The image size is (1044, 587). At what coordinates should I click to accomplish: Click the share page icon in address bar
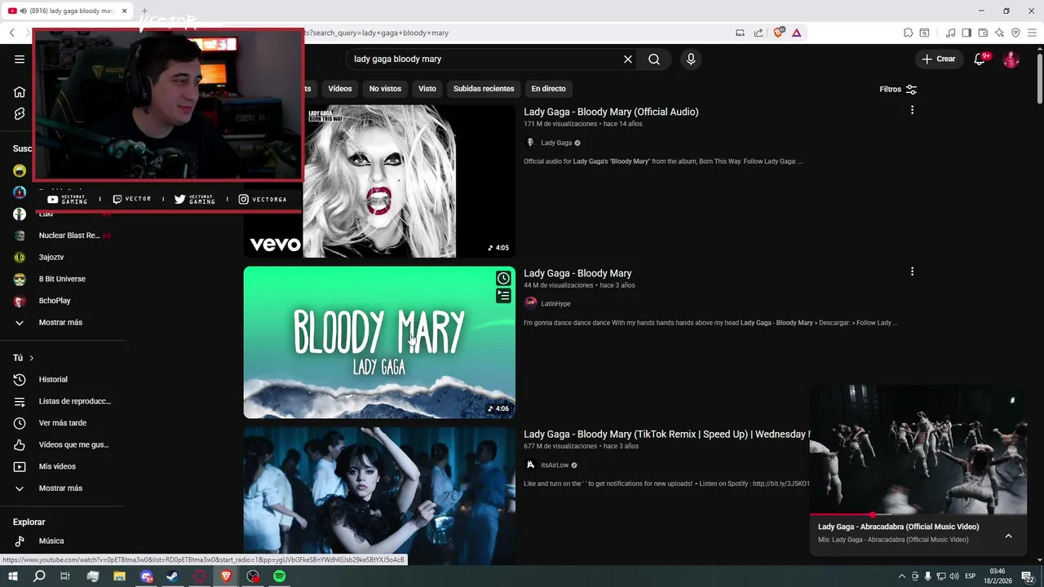coord(759,33)
